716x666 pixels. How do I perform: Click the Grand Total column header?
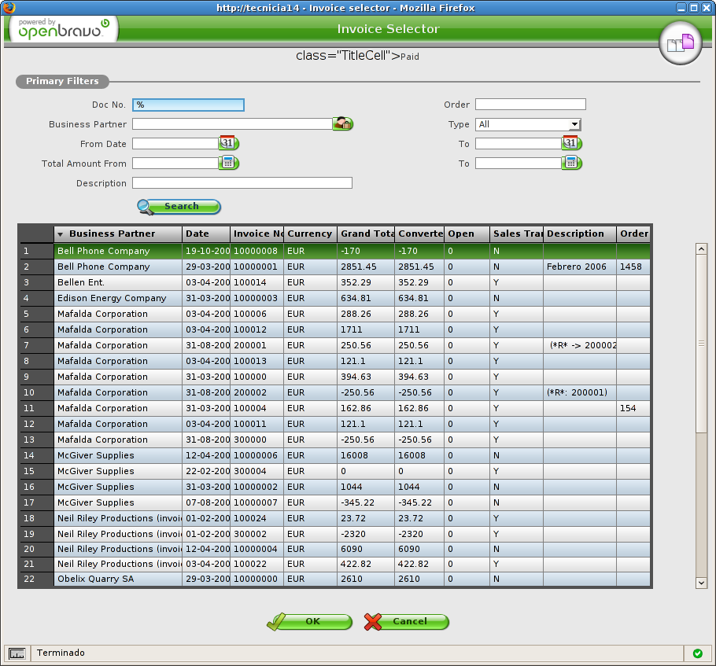(x=367, y=234)
